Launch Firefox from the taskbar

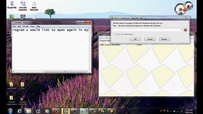56,111
